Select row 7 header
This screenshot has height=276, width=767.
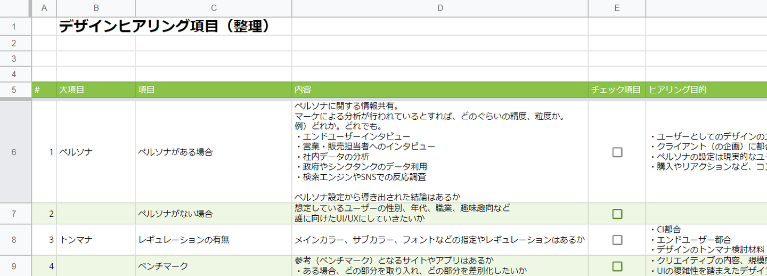(15, 214)
